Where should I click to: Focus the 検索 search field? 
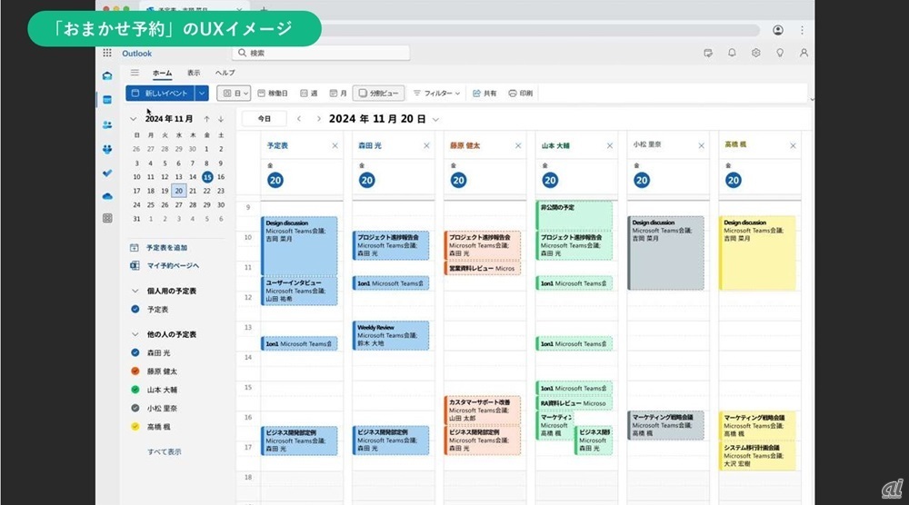[321, 53]
